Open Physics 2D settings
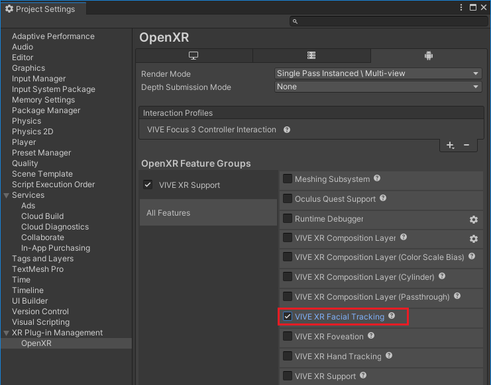This screenshot has width=491, height=385. [x=32, y=132]
